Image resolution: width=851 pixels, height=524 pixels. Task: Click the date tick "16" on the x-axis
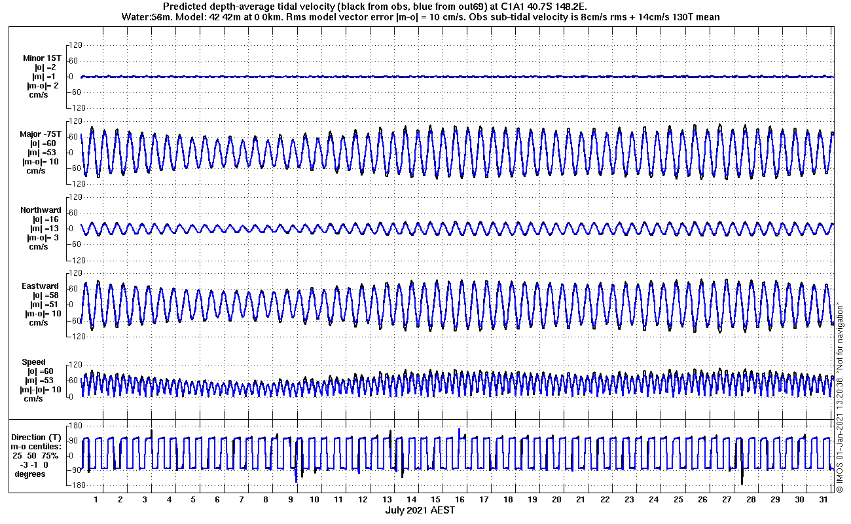click(x=460, y=500)
